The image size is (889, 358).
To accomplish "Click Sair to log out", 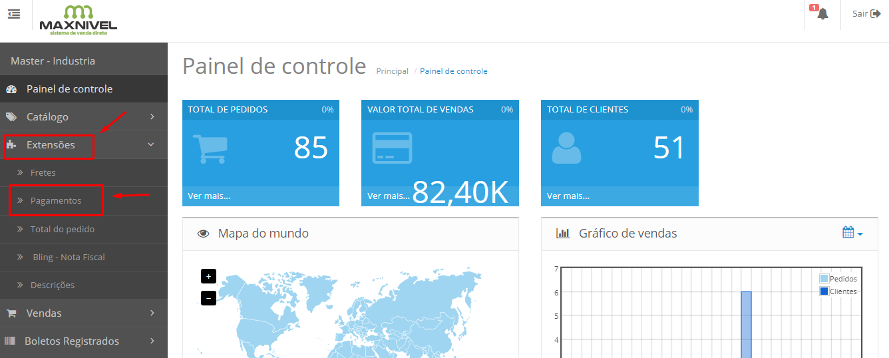I will (866, 14).
